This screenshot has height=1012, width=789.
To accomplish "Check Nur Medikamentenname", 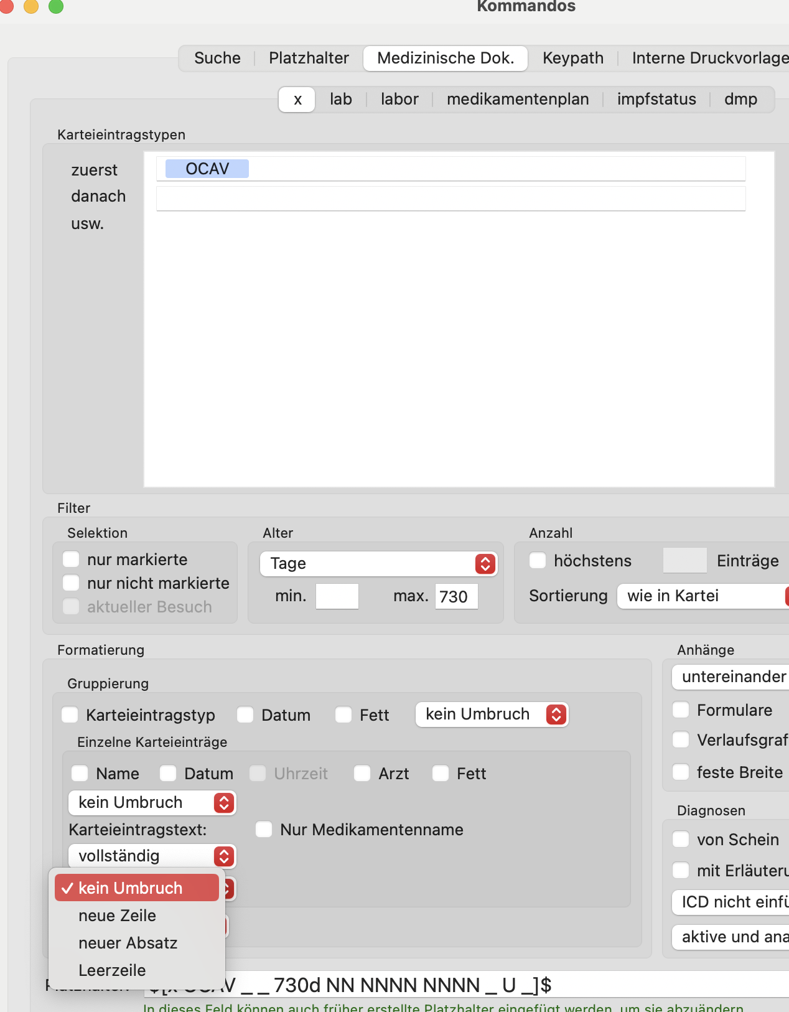I will 264,830.
